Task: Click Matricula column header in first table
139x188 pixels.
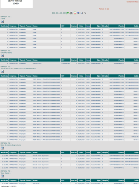Action: [4, 26]
